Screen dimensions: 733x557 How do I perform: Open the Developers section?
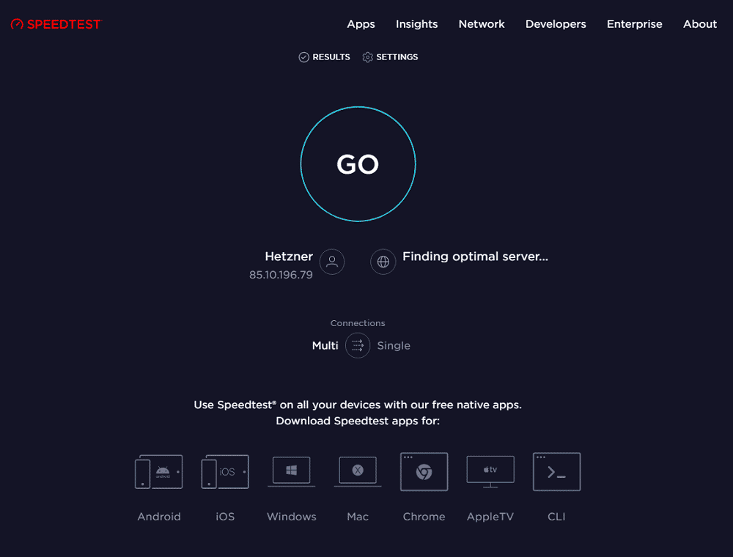tap(556, 23)
